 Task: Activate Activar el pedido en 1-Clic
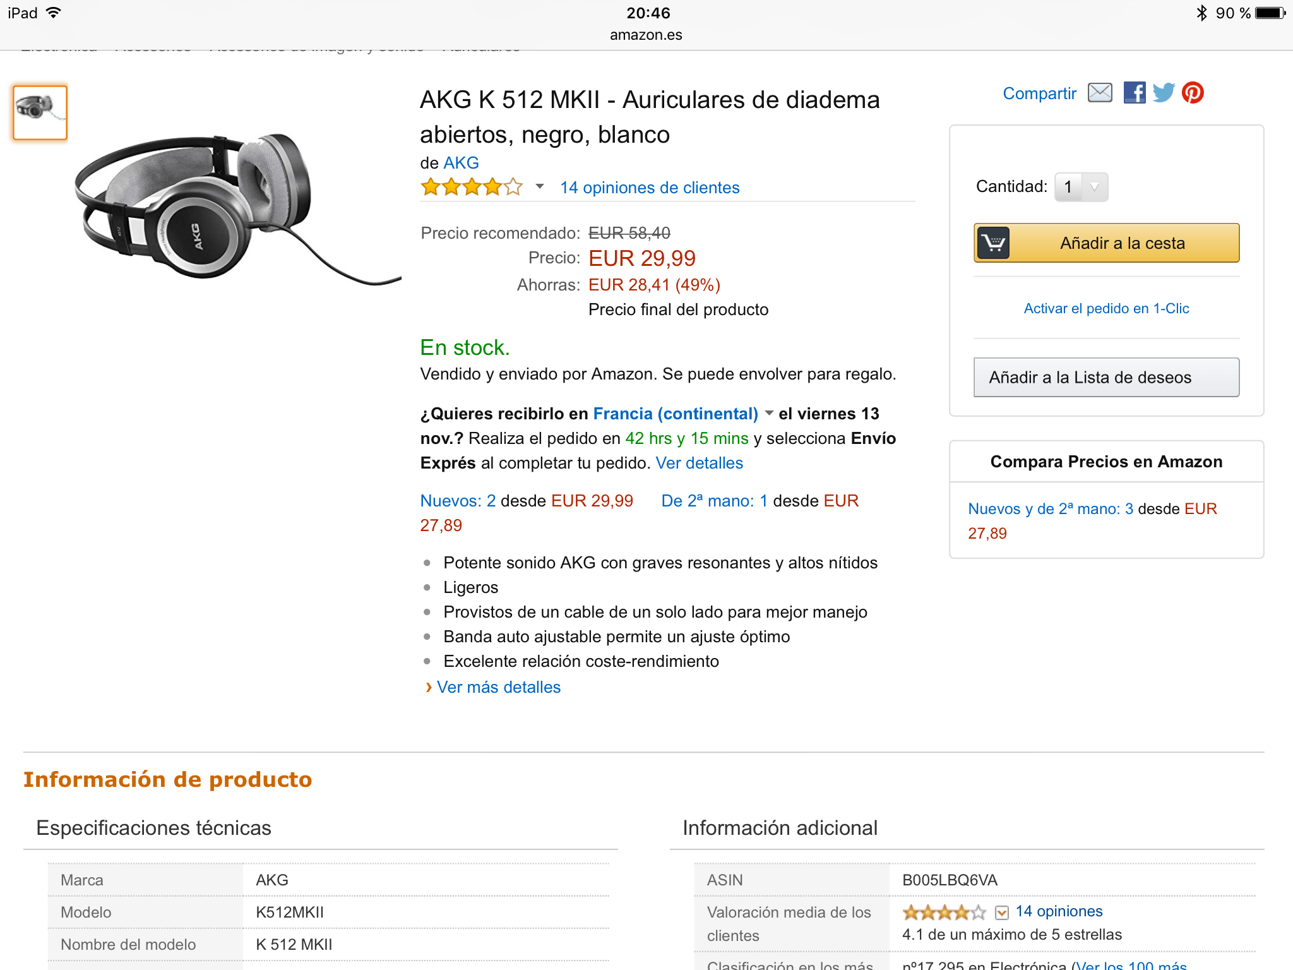point(1106,309)
